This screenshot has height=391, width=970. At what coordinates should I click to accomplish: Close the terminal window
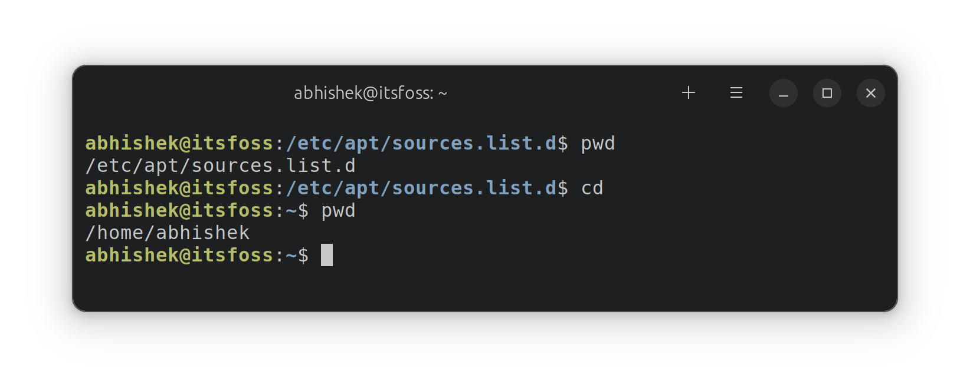point(871,93)
